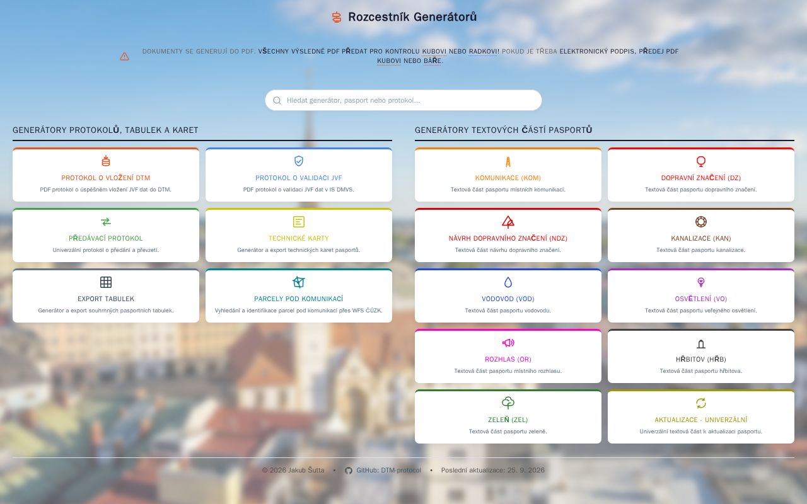Image resolution: width=807 pixels, height=504 pixels.
Task: Select the Aktualizace - Univerzální refresh icon
Action: [x=701, y=403]
